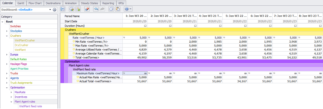Expand the Trucks tree node
Screen dimensions: 323x109
pyautogui.click(x=7, y=73)
